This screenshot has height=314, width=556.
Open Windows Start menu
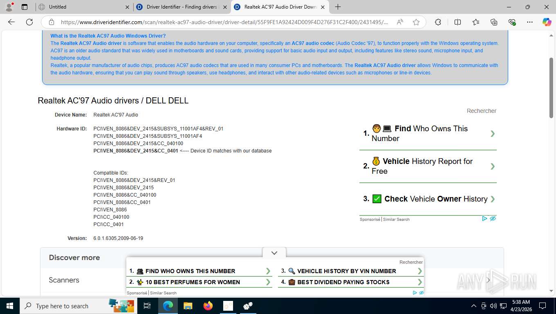(x=9, y=306)
